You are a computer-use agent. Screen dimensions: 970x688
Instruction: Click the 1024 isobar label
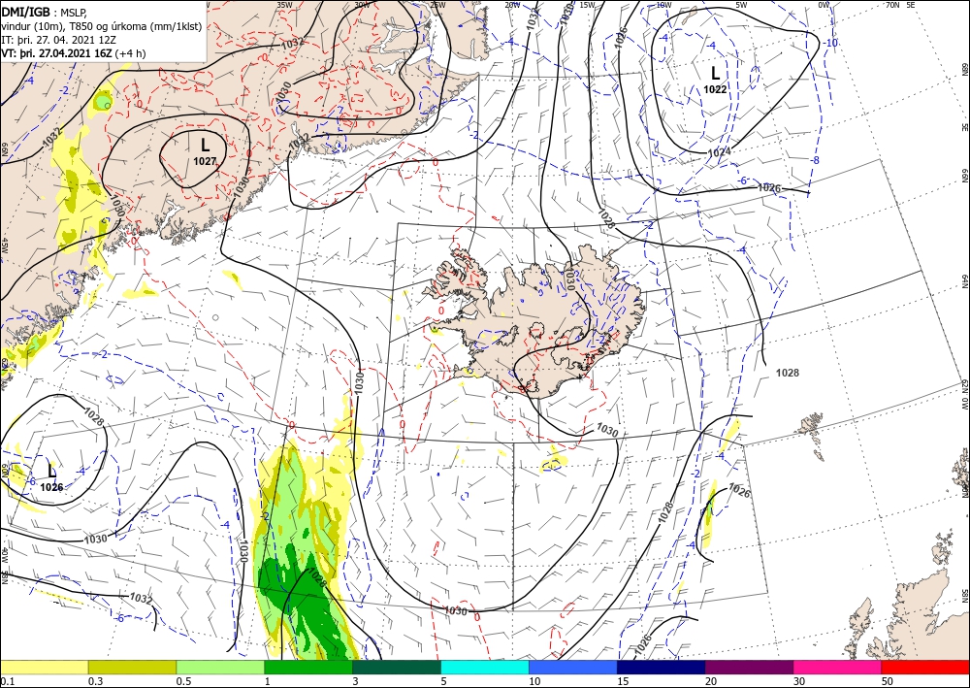(x=720, y=152)
